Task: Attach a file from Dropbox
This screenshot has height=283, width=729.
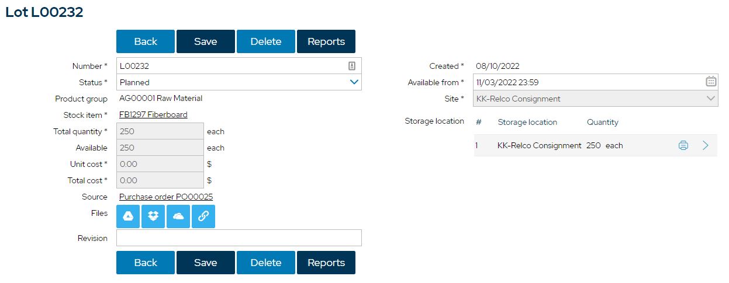Action: (x=153, y=216)
